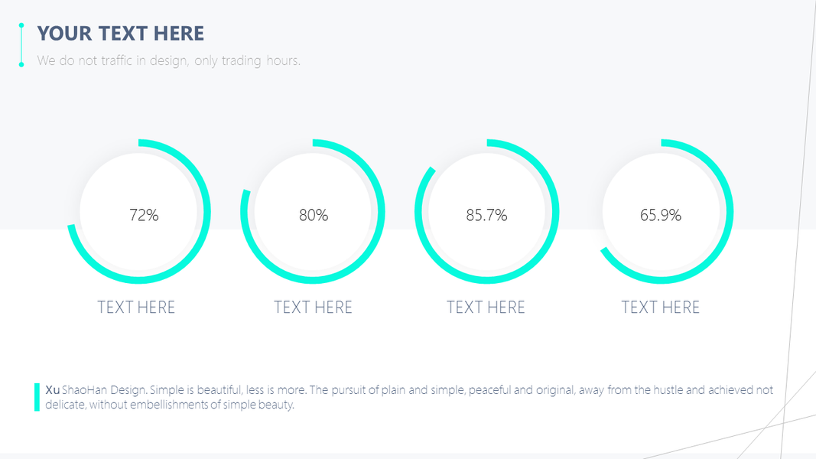Select the subtitle about trading hours
Image resolution: width=816 pixels, height=459 pixels.
[168, 60]
